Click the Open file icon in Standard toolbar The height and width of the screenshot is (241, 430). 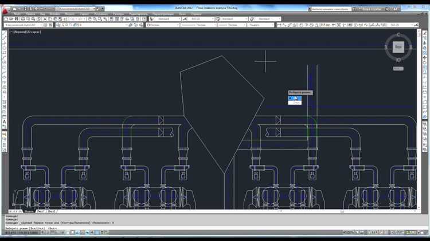click(x=11, y=19)
